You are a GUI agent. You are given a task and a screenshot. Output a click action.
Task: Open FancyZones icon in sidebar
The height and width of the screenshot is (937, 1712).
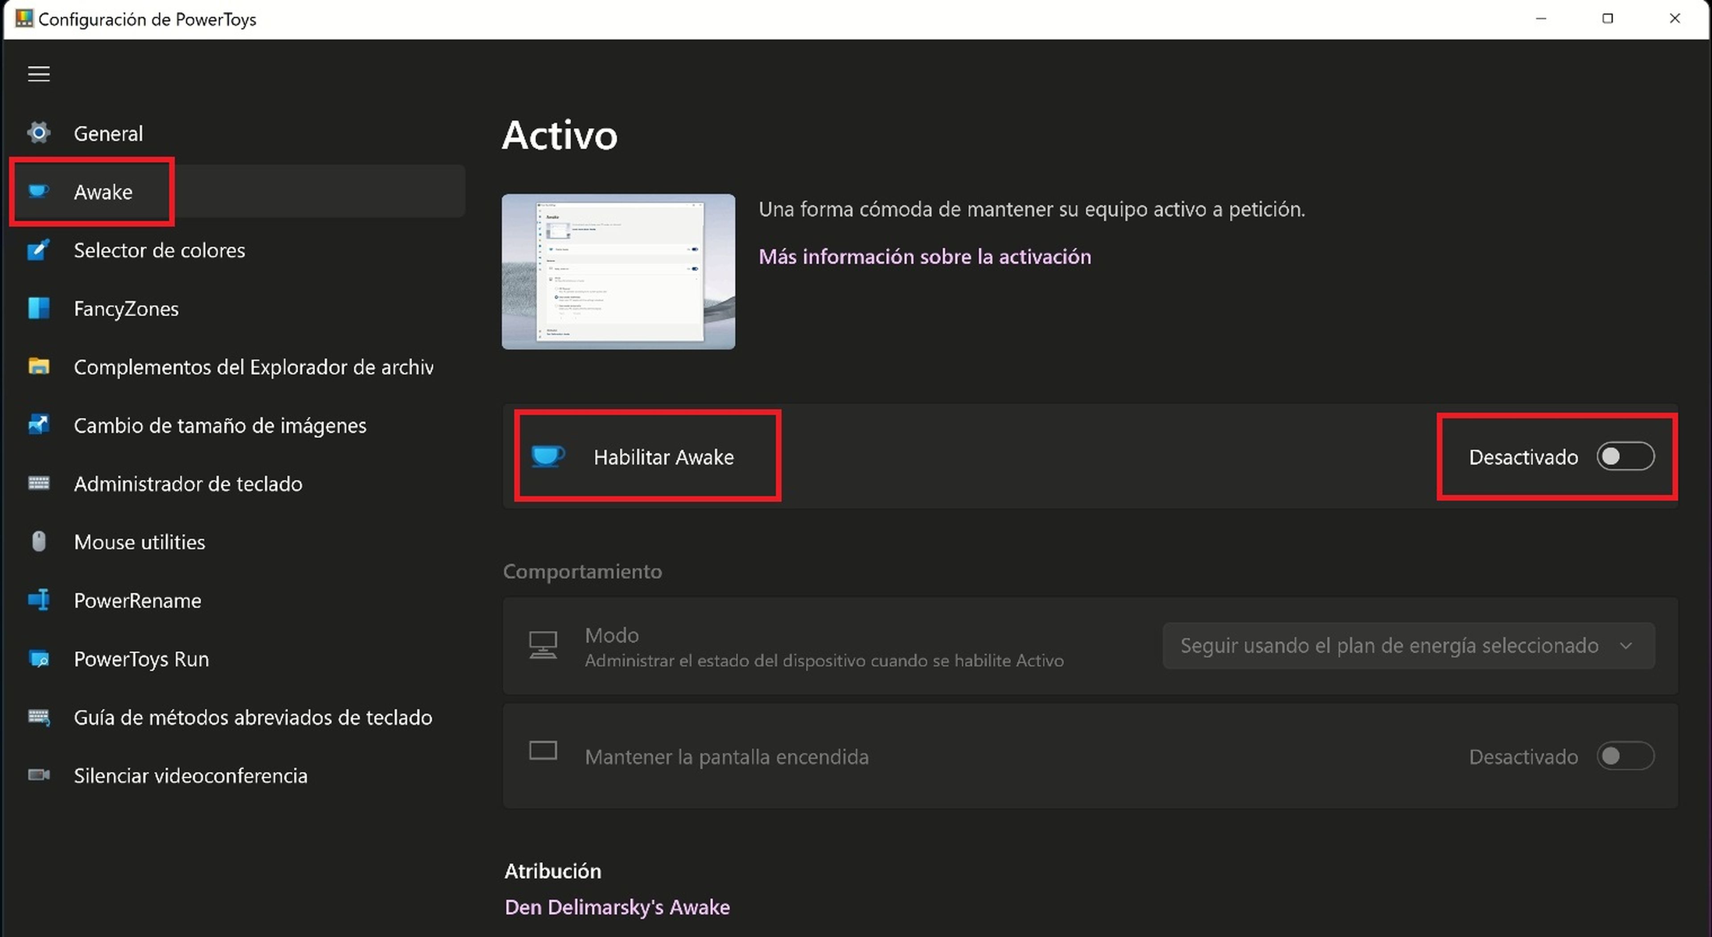(38, 308)
